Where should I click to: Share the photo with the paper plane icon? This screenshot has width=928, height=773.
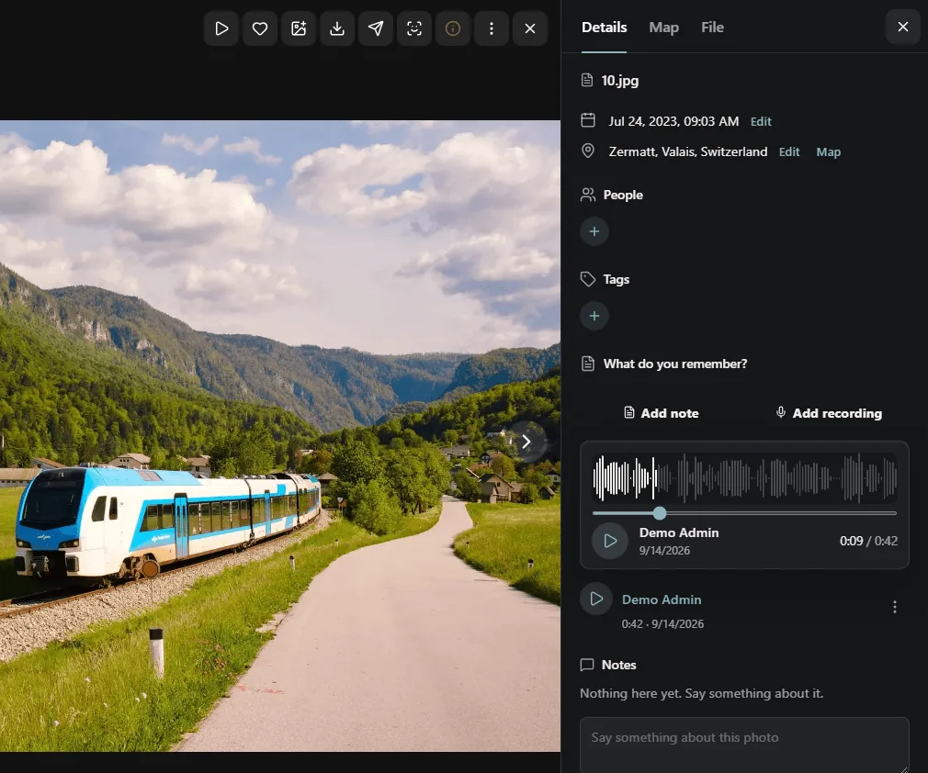click(375, 28)
